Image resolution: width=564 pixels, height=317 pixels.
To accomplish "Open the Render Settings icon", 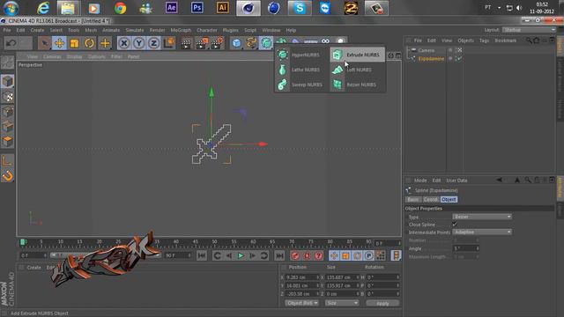I will pos(218,43).
